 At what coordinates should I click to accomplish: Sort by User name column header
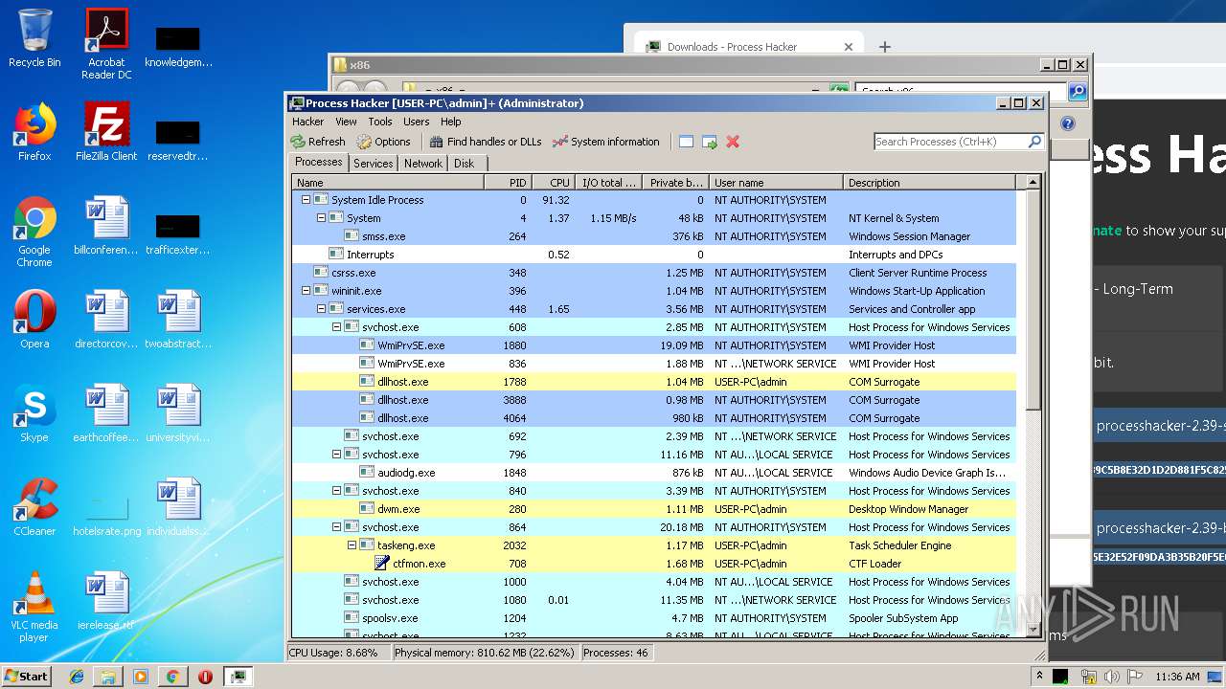pos(777,183)
